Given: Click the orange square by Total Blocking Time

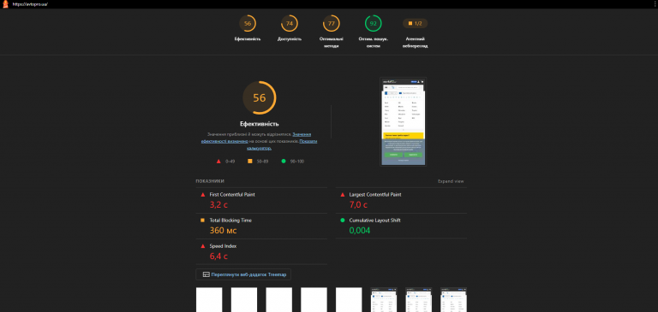Looking at the screenshot, I should click(203, 221).
